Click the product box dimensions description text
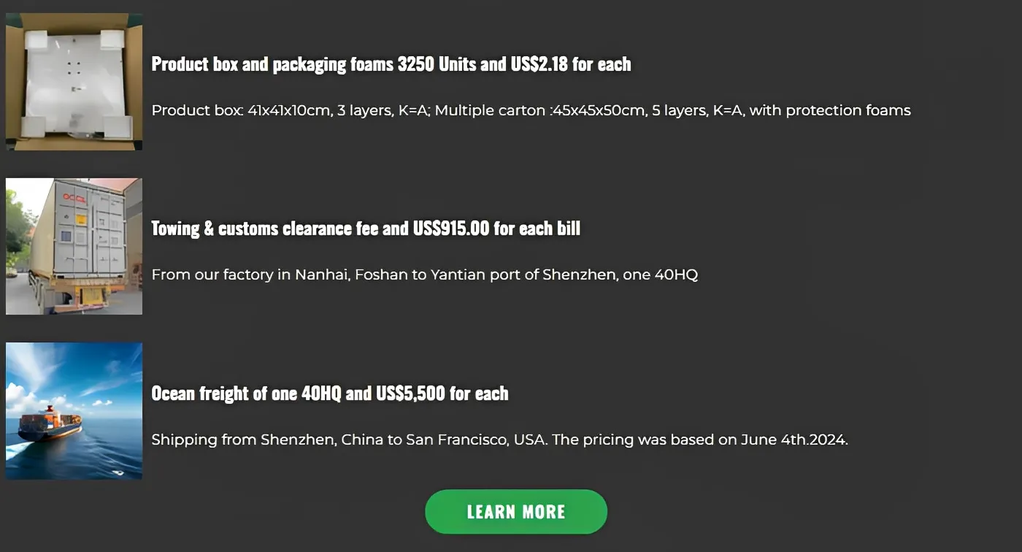 tap(531, 111)
